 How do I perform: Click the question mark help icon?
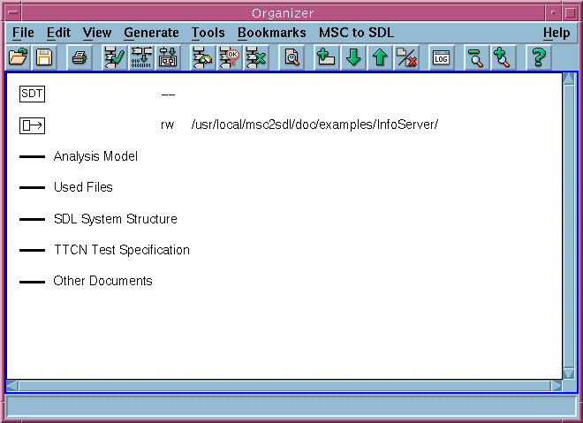[x=538, y=58]
